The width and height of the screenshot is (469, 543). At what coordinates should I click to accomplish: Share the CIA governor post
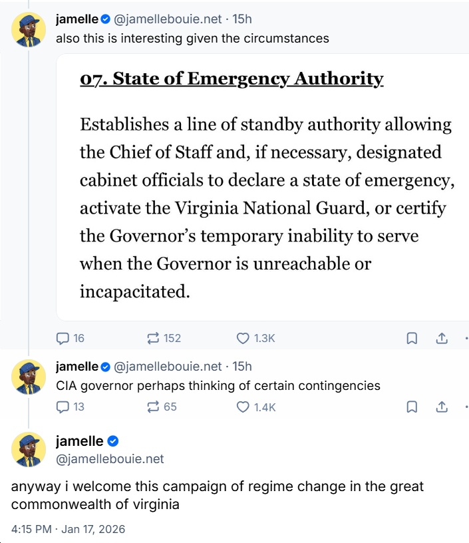pos(441,406)
